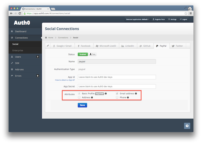Open the Chrome hamburger menu
The image size is (202, 144).
coord(191,13)
